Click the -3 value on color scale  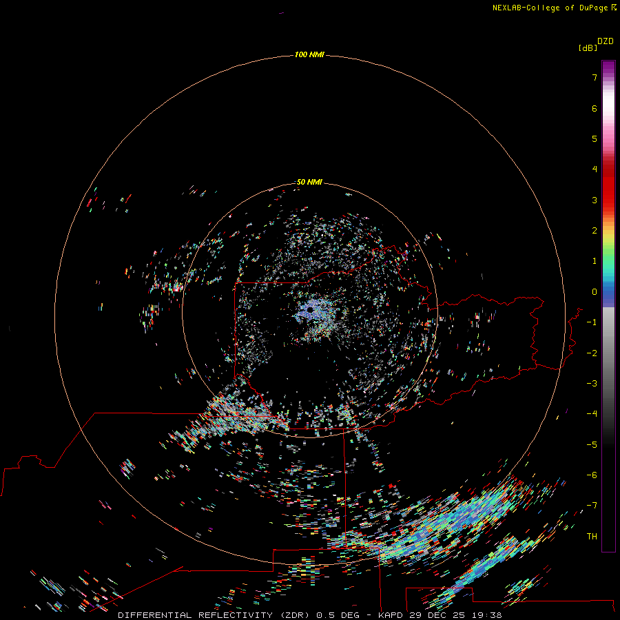click(x=592, y=383)
